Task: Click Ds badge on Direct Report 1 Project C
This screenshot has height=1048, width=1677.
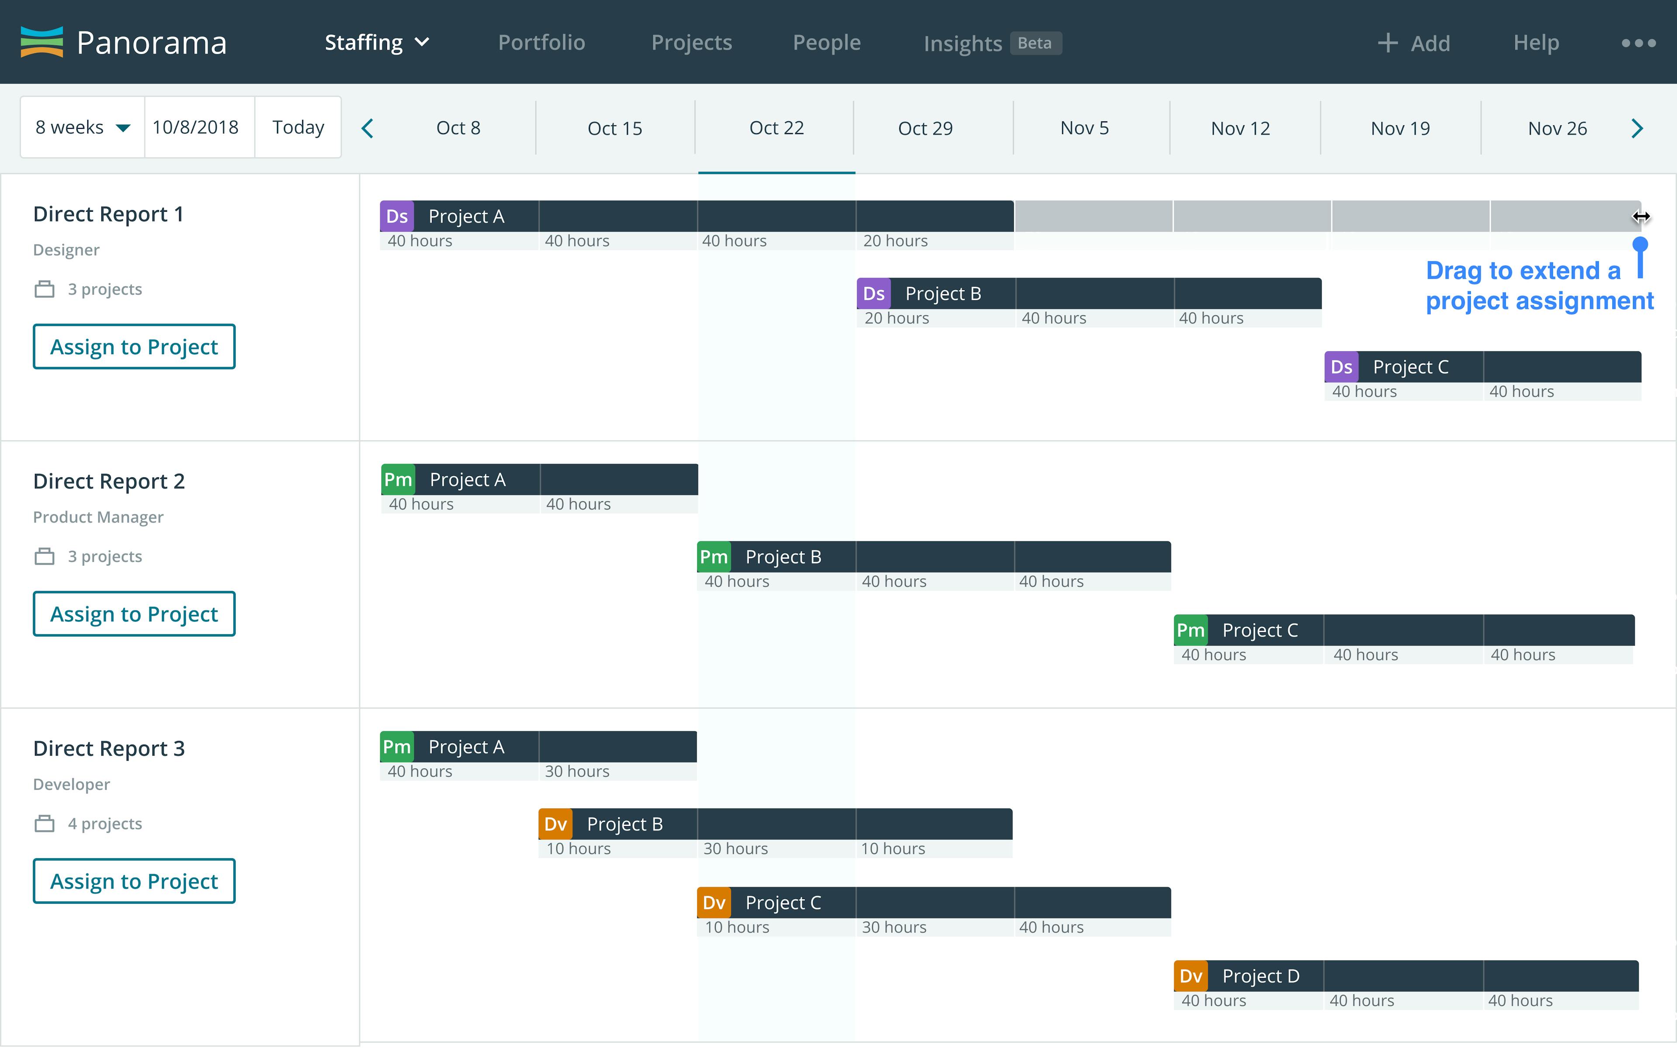Action: pos(1342,367)
